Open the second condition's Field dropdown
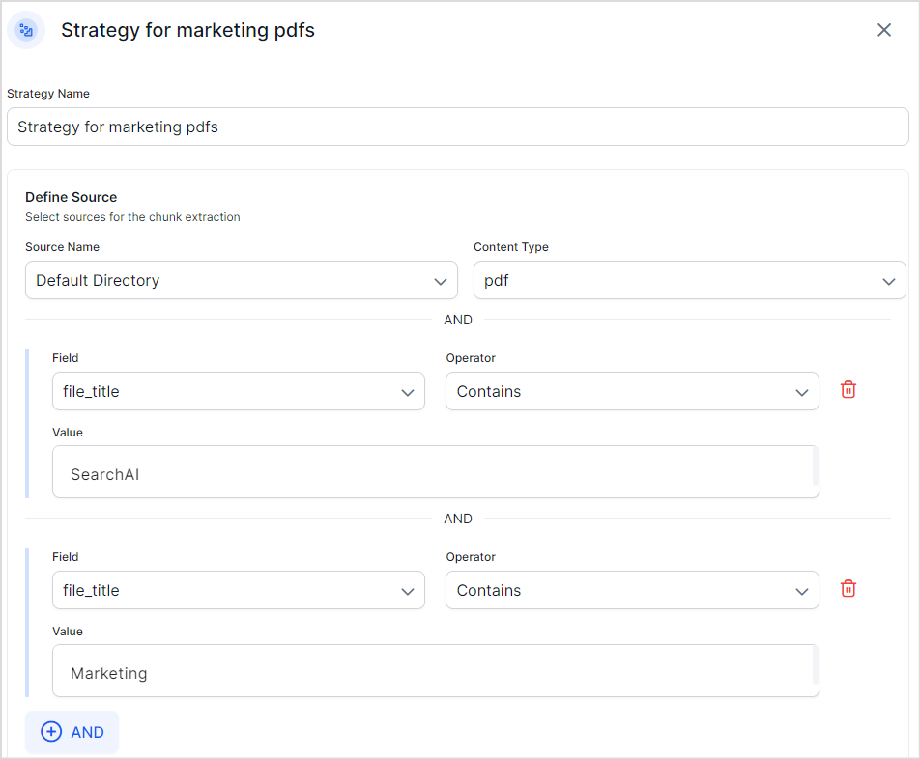Viewport: 920px width, 759px height. coord(238,590)
